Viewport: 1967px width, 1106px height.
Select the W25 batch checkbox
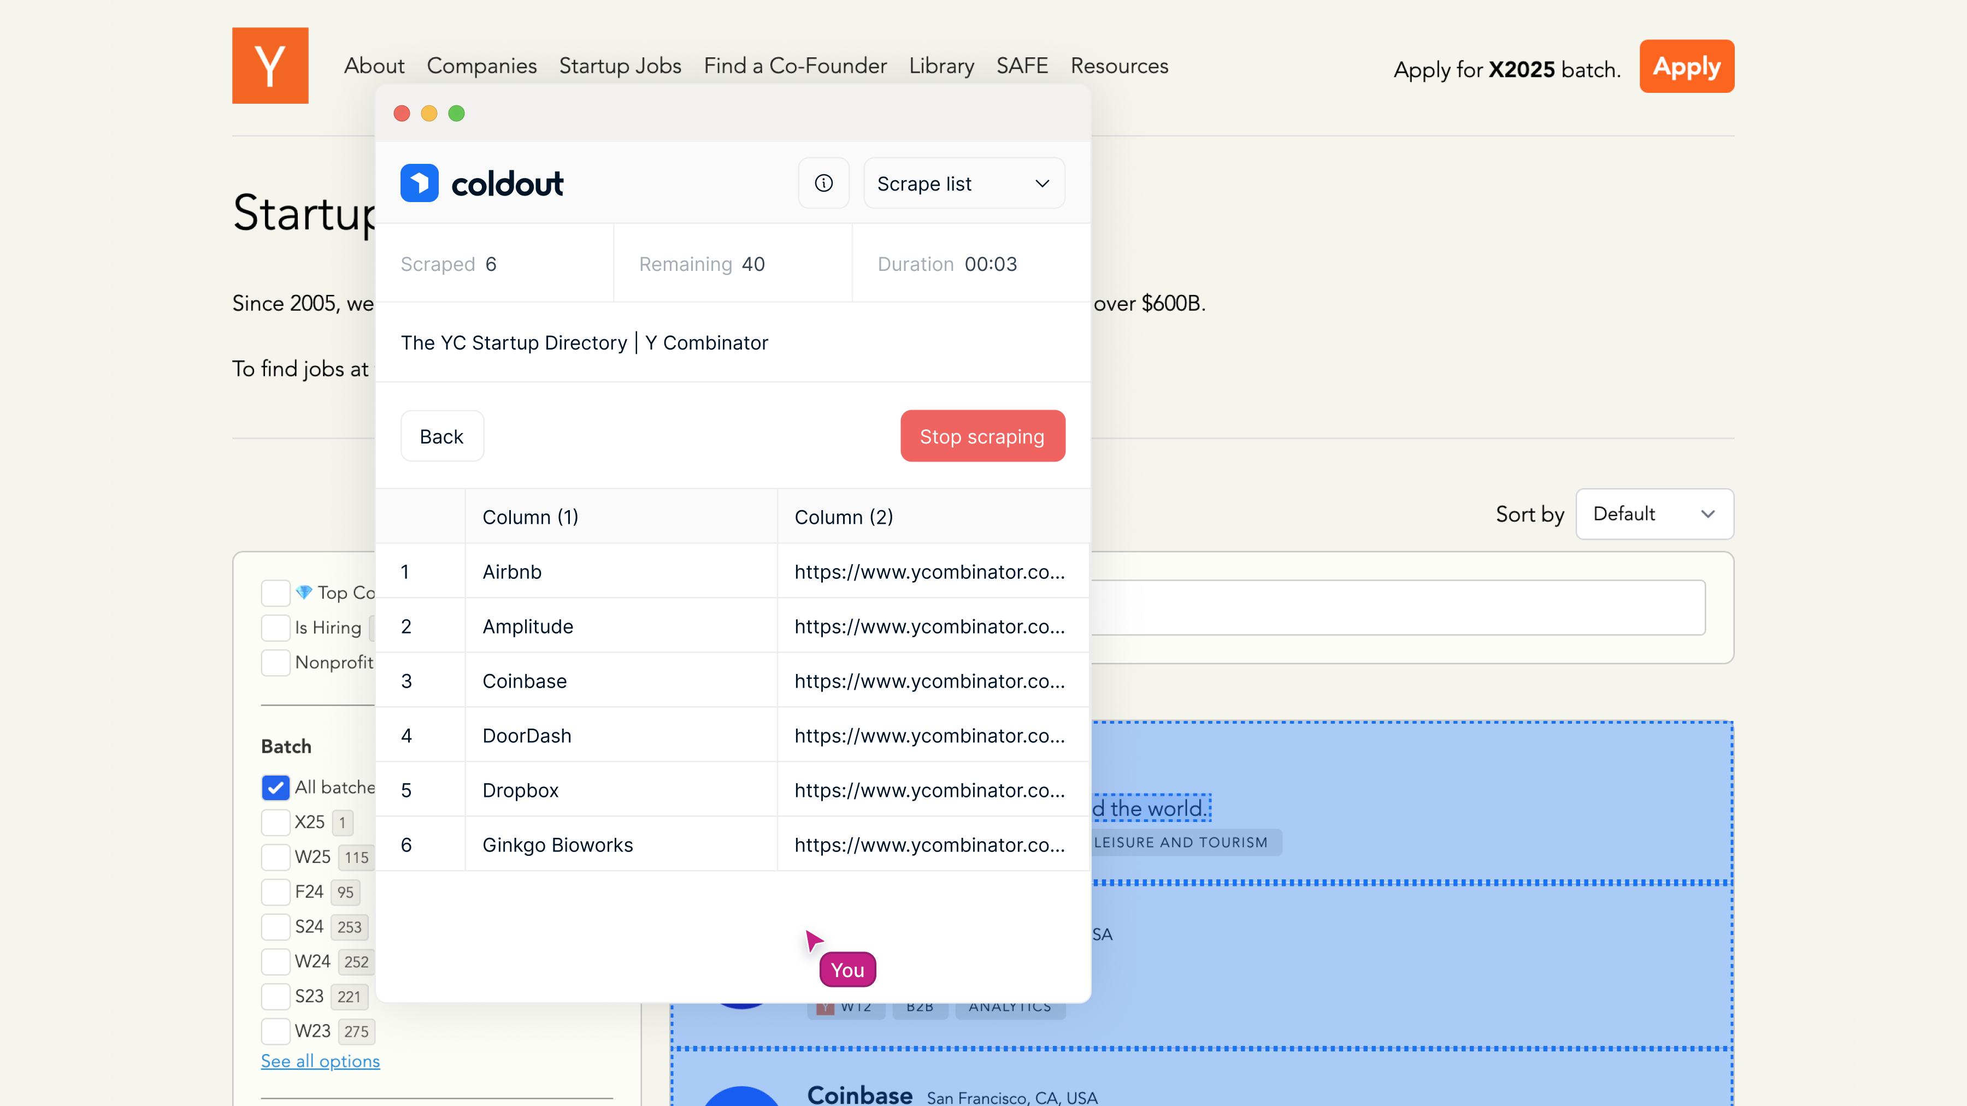(x=275, y=856)
